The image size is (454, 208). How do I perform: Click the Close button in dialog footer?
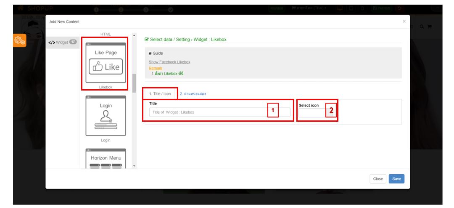click(x=378, y=179)
